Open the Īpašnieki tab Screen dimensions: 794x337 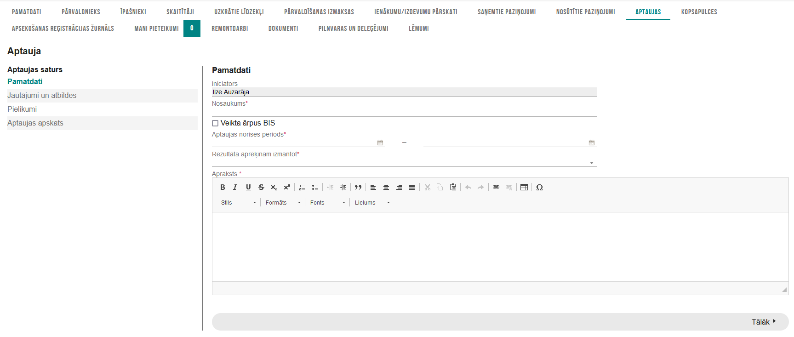click(x=133, y=12)
